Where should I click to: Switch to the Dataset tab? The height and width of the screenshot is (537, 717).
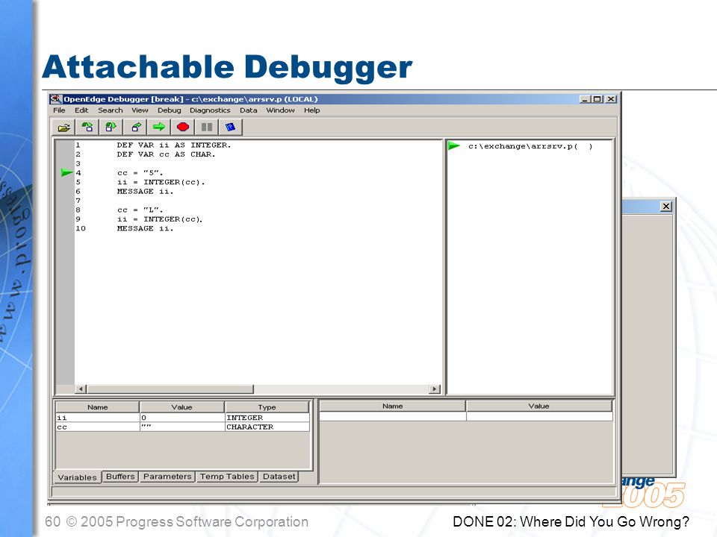[279, 477]
